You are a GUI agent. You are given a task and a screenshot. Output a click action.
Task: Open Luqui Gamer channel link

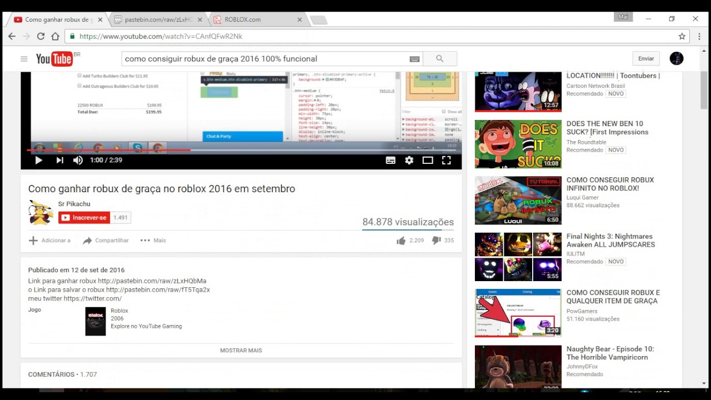(x=583, y=197)
